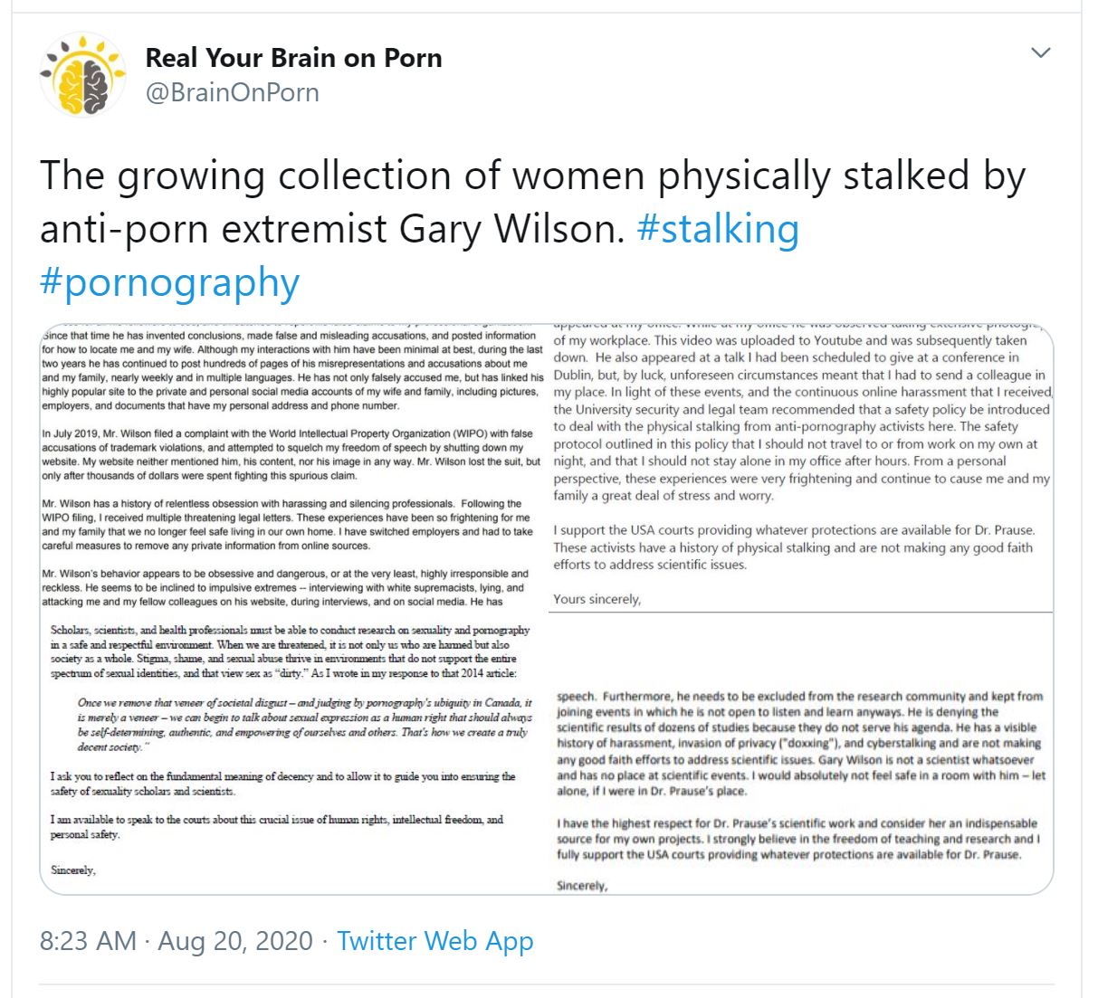This screenshot has height=998, width=1098.
Task: Click the "Yours sincerely," line in the letter image
Action: [597, 599]
